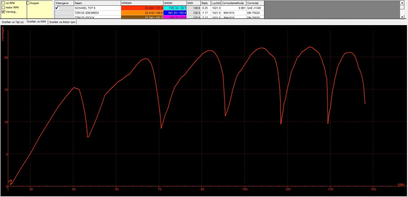Sort by the Naam column header
The width and height of the screenshot is (408, 197).
coord(97,3)
